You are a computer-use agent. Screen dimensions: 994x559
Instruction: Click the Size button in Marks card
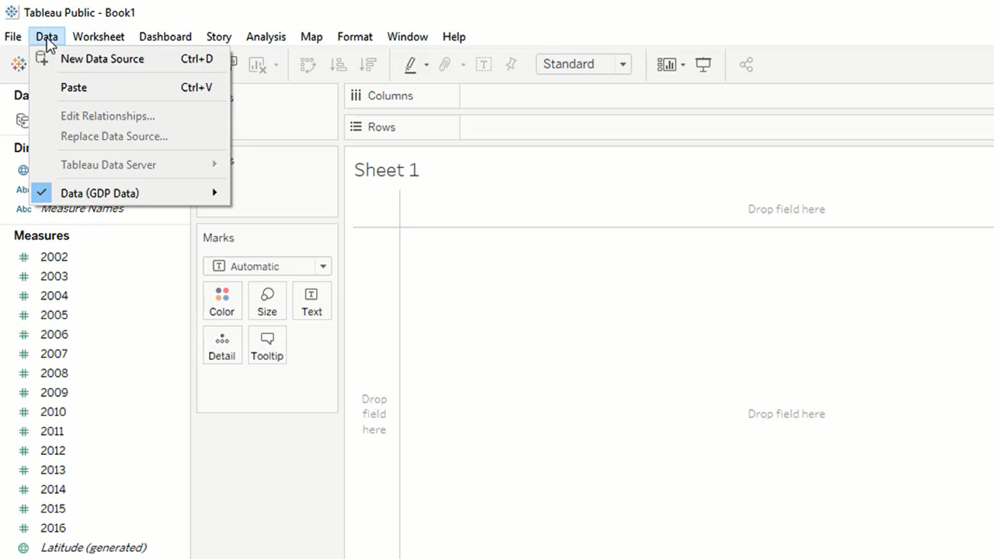(x=267, y=301)
